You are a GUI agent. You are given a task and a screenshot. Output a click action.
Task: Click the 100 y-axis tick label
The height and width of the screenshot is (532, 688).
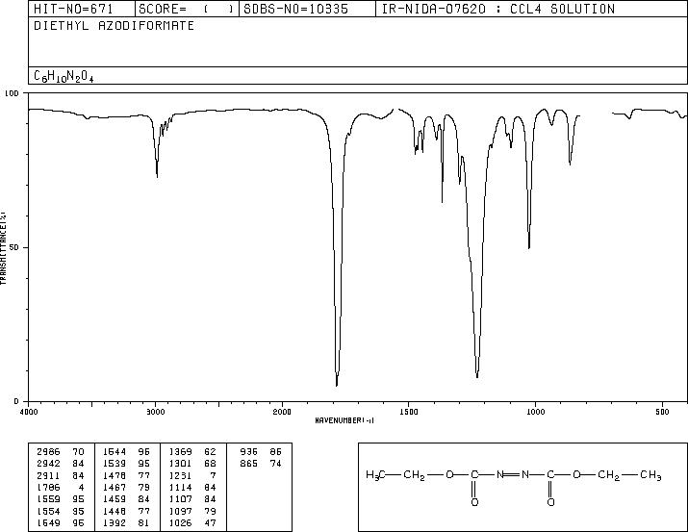click(12, 93)
